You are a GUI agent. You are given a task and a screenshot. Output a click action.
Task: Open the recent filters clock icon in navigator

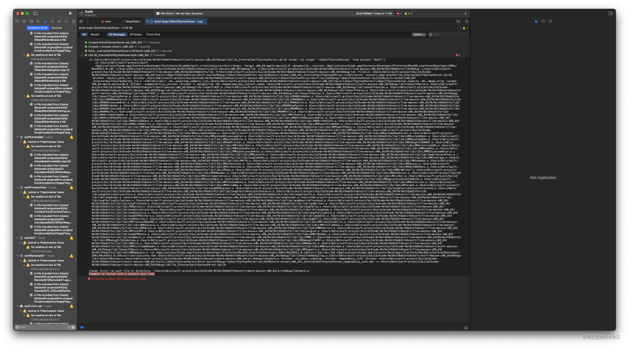pos(69,328)
